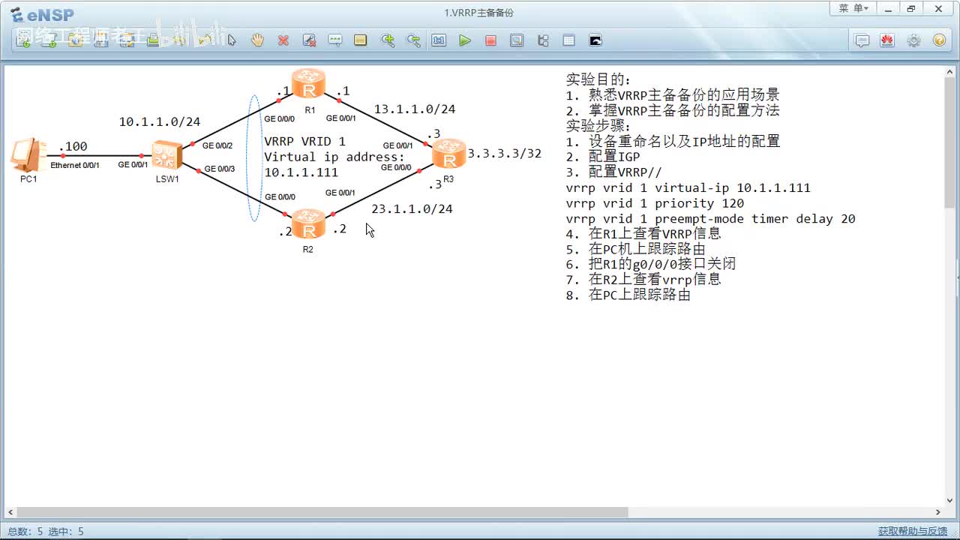
Task: Click the 'vrrp vrid 1 priority 120' line
Action: tap(655, 203)
